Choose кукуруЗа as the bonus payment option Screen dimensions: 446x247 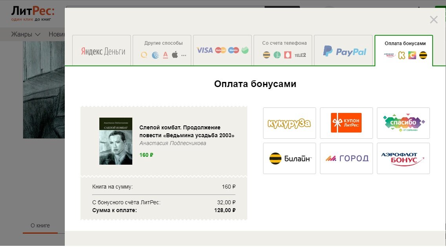[x=289, y=123]
